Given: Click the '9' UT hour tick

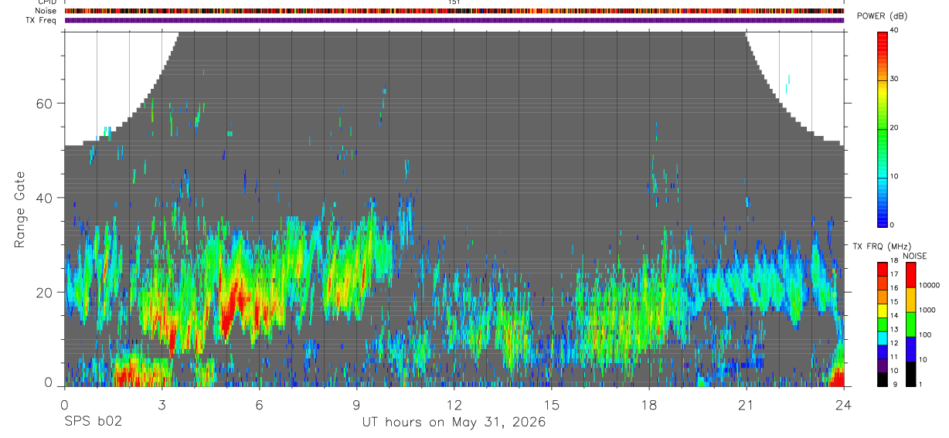Looking at the screenshot, I should pyautogui.click(x=356, y=405).
